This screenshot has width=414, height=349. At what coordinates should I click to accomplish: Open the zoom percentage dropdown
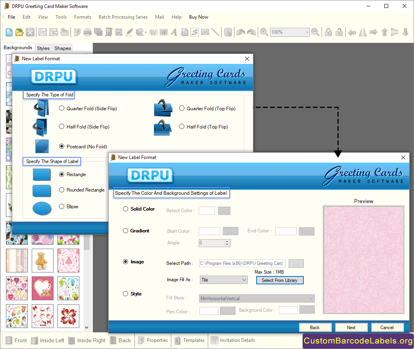click(307, 32)
